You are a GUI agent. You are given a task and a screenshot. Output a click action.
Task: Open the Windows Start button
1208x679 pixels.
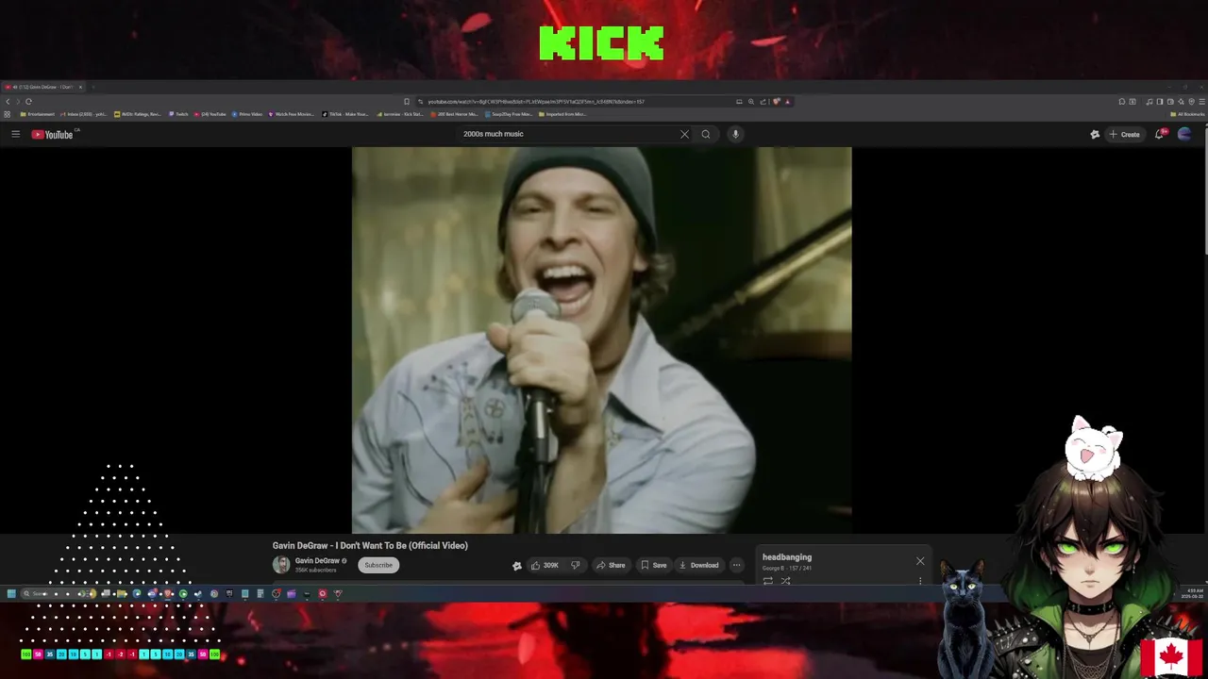11,594
